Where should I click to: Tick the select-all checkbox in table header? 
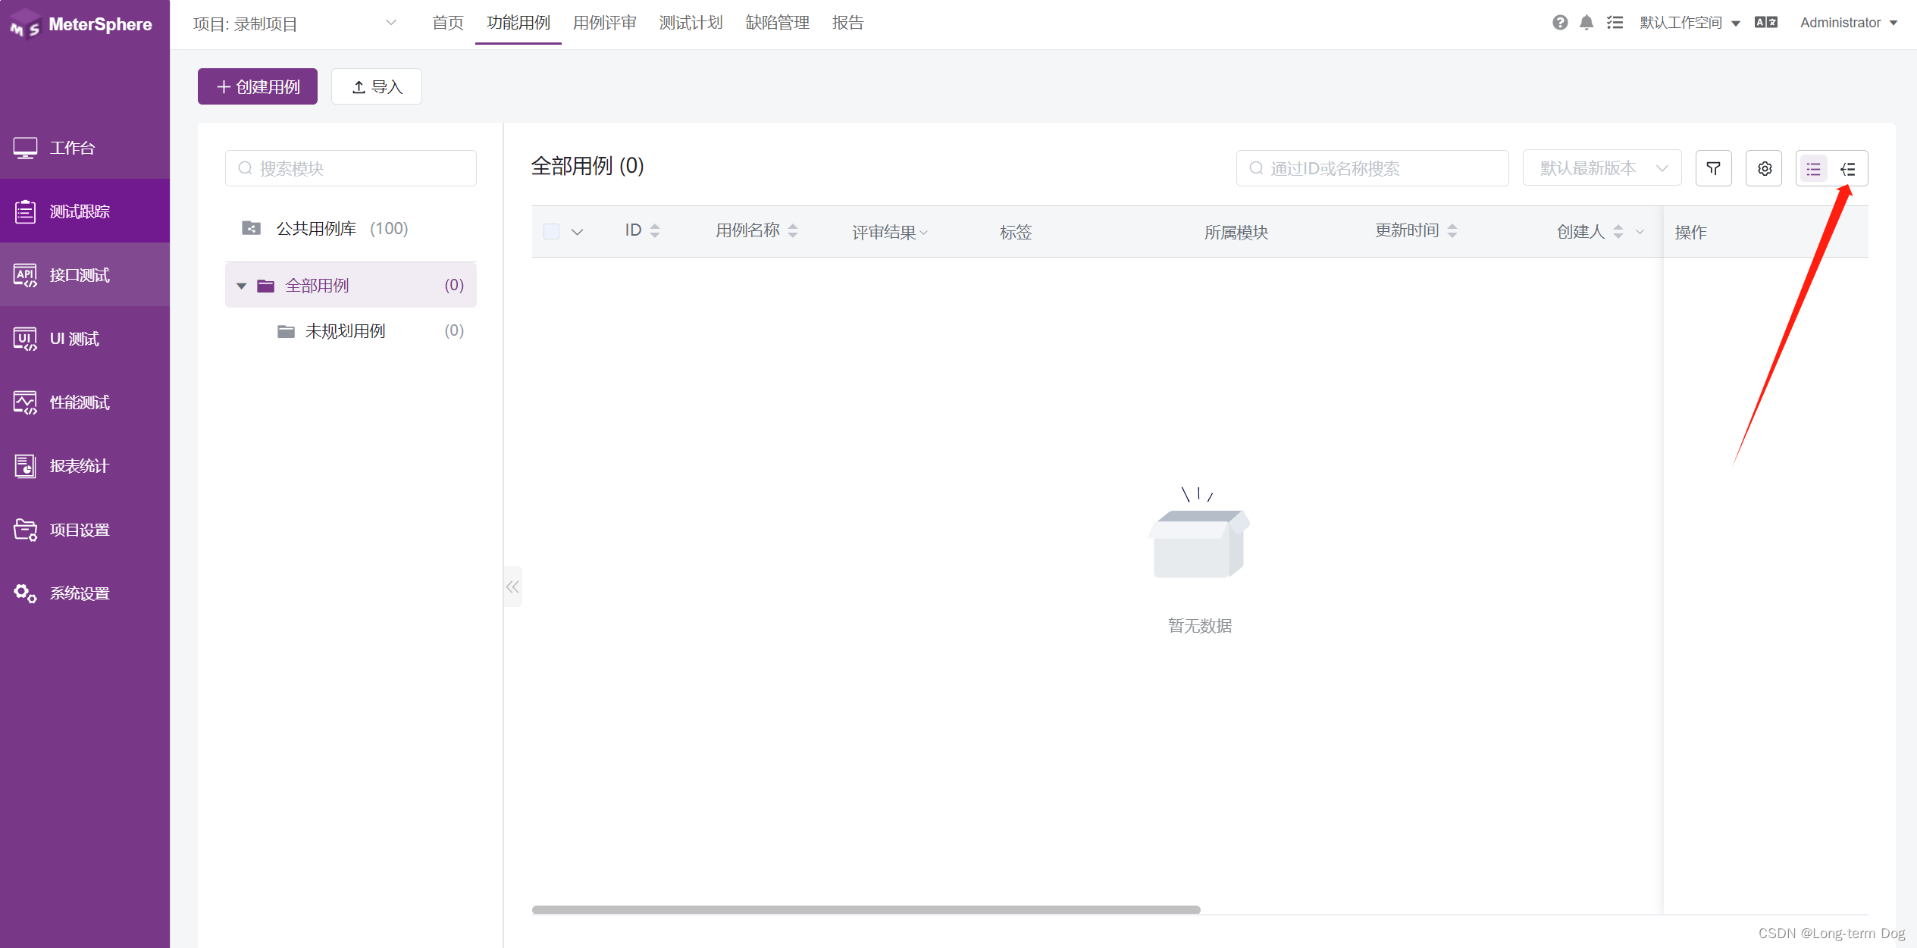click(x=552, y=231)
